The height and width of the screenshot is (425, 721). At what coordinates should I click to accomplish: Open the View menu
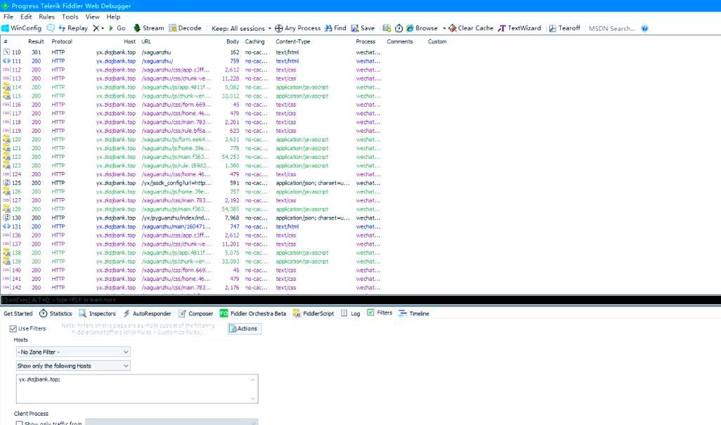[x=92, y=17]
